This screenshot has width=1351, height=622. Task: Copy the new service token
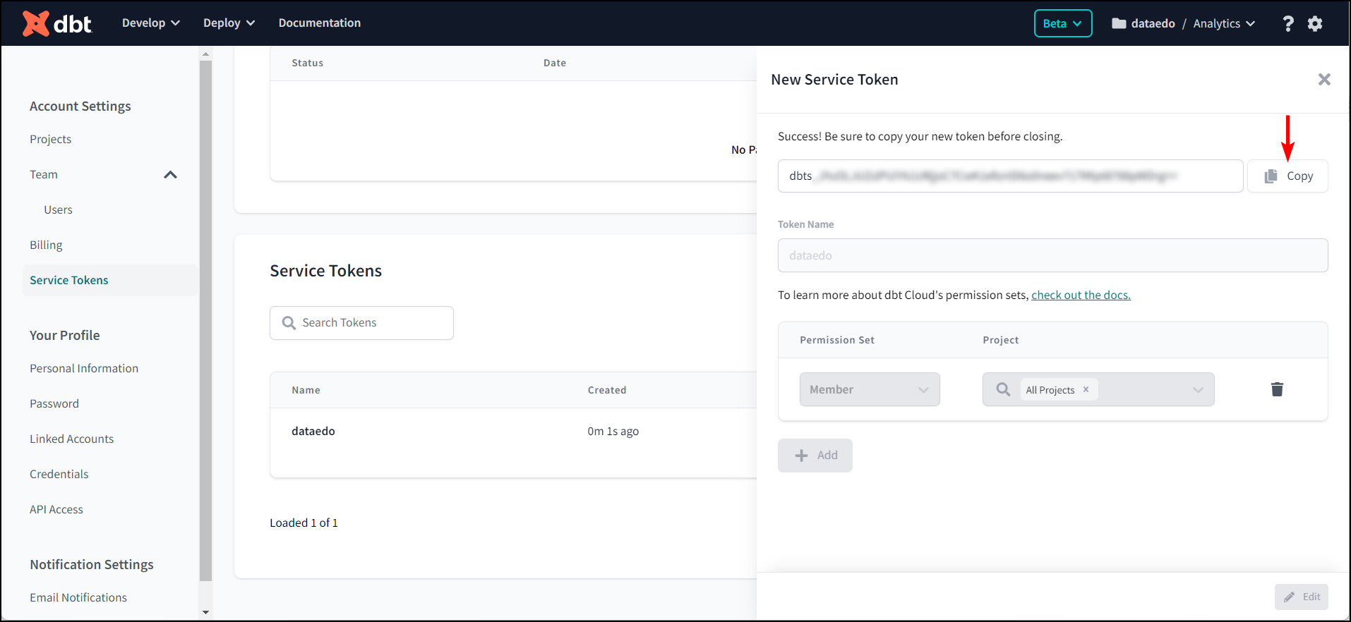[1287, 176]
